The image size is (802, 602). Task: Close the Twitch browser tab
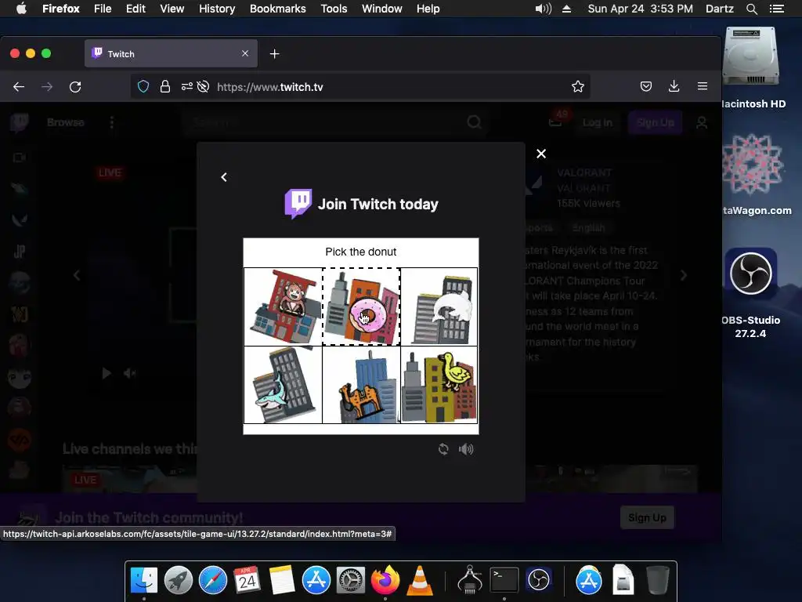pos(245,53)
